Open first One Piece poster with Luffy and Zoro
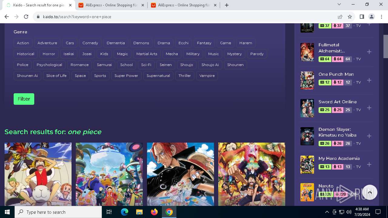Screen dimensions: 388x218 tap(38, 174)
